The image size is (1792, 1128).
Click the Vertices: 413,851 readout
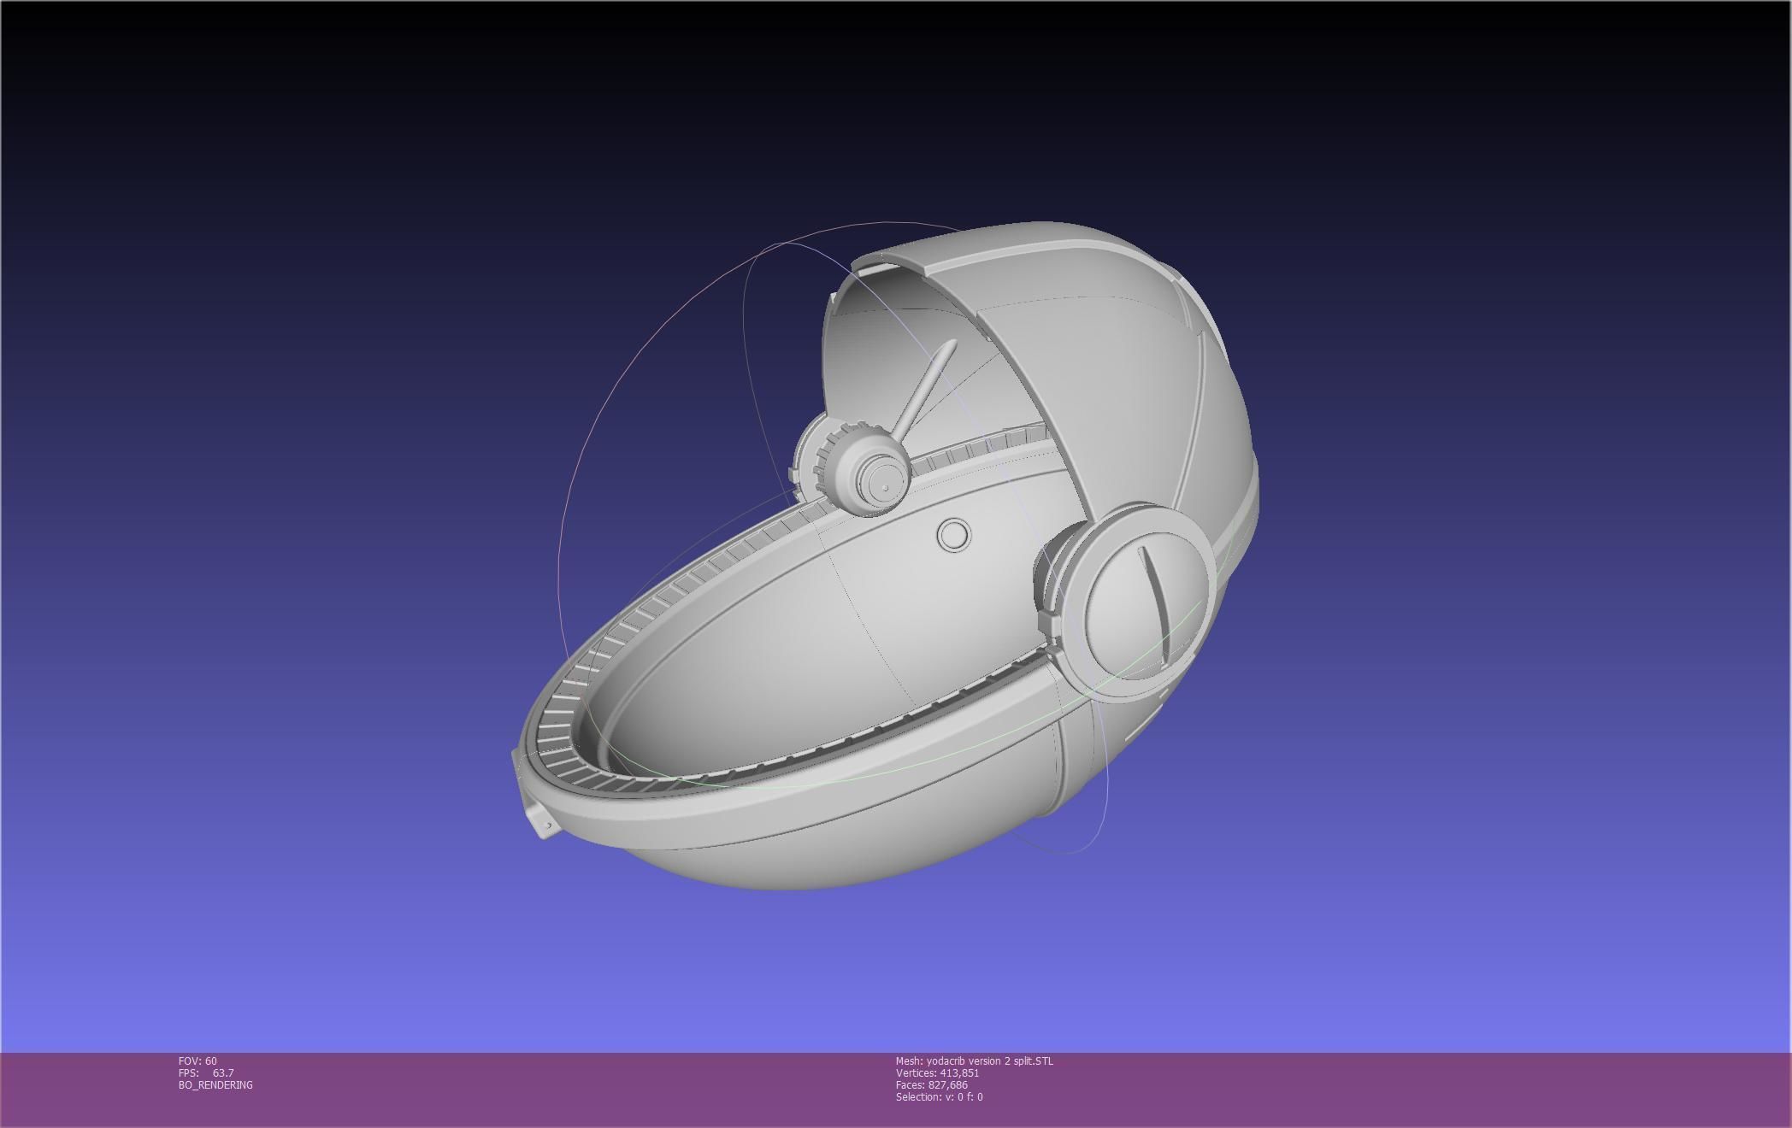937,1073
